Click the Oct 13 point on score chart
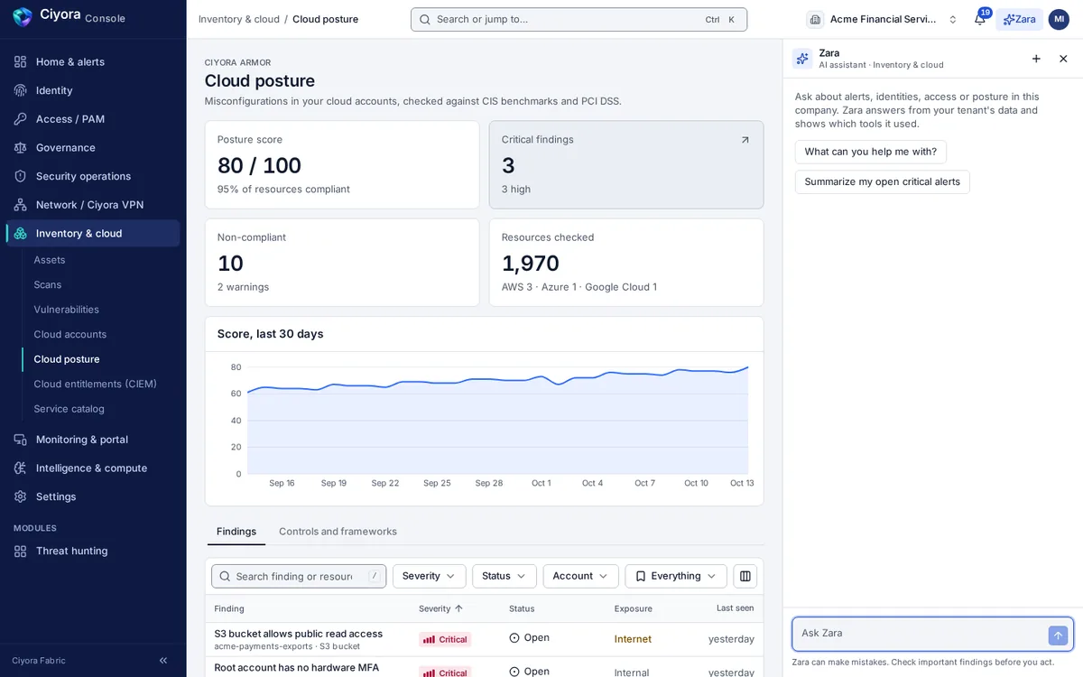This screenshot has width=1083, height=677. coord(748,367)
